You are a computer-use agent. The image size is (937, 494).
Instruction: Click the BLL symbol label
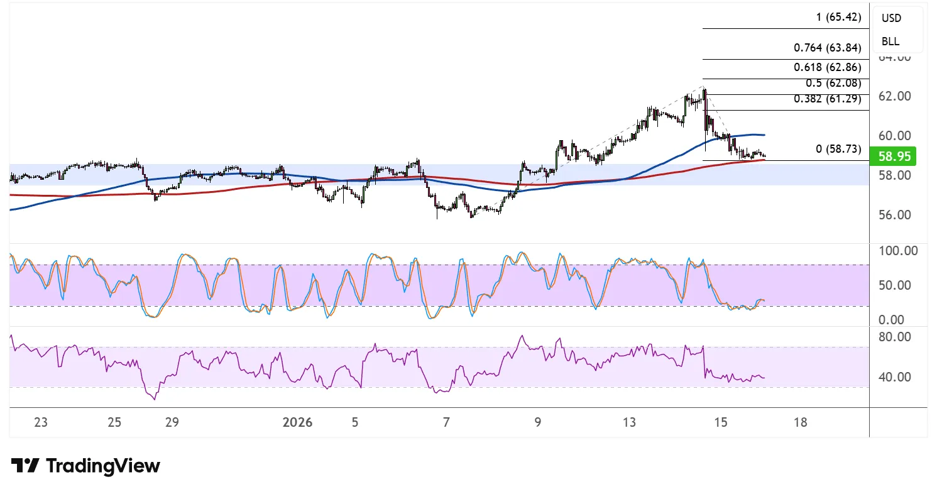pos(890,41)
